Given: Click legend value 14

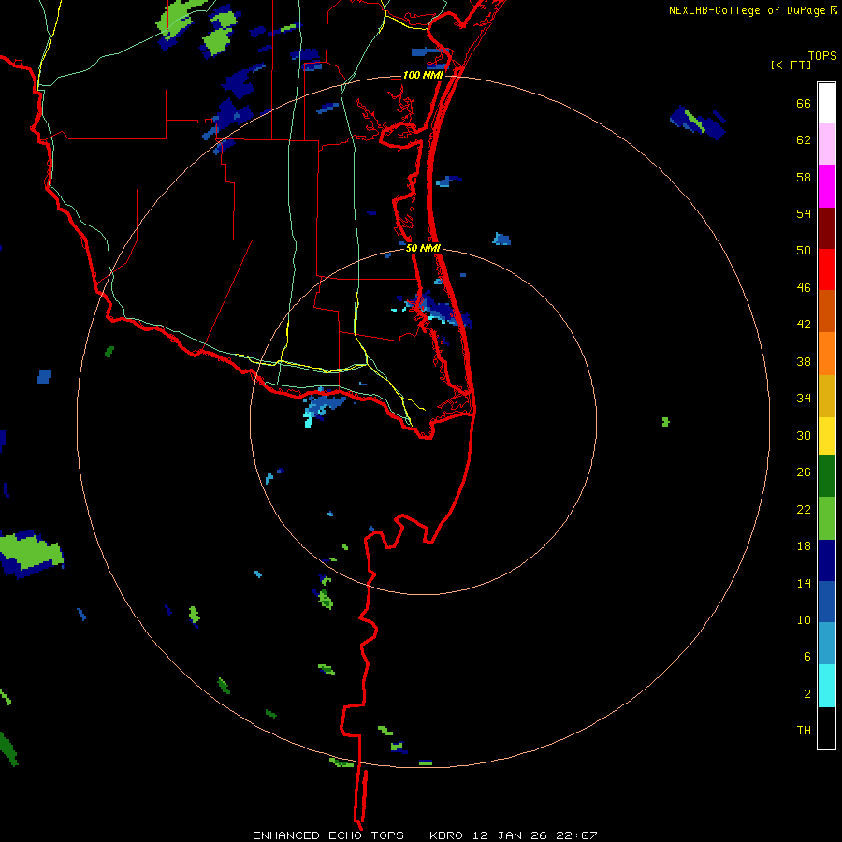Looking at the screenshot, I should 804,583.
